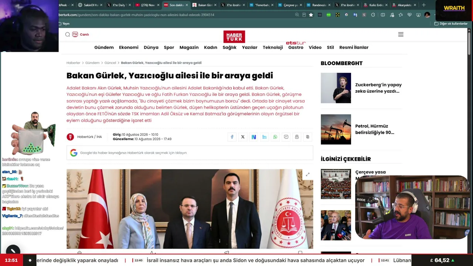Open the Stil navigation section
Image resolution: width=473 pixels, height=266 pixels.
coord(330,47)
